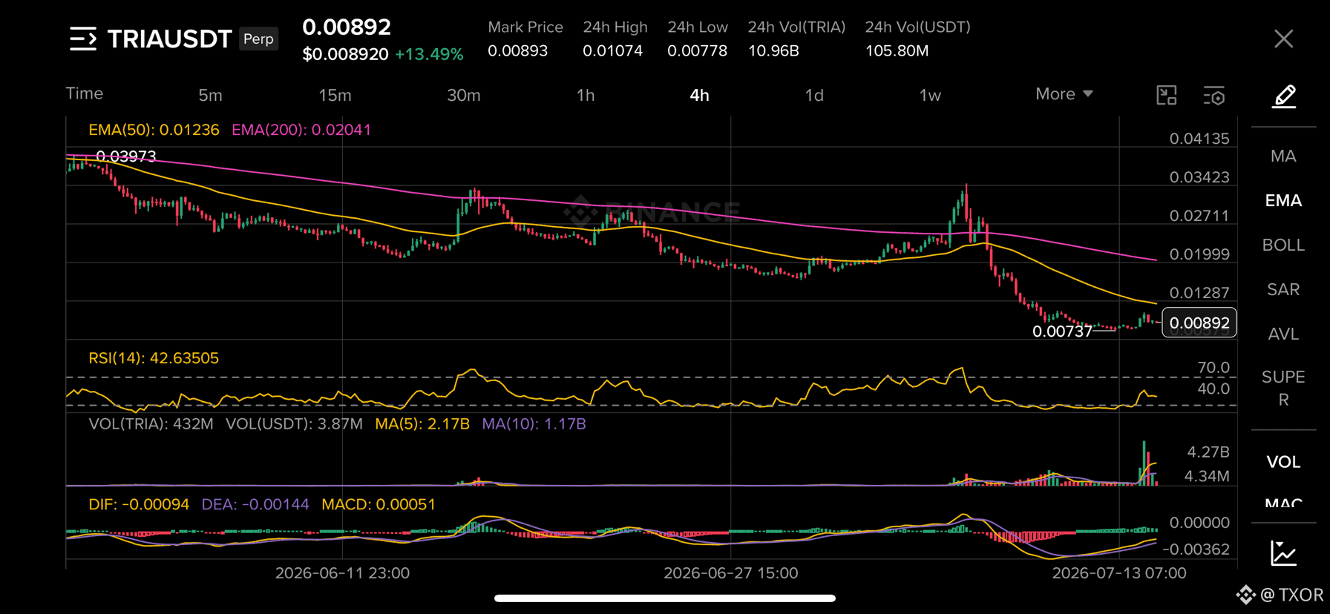Select the 1w timeframe
The width and height of the screenshot is (1330, 614).
tap(930, 95)
